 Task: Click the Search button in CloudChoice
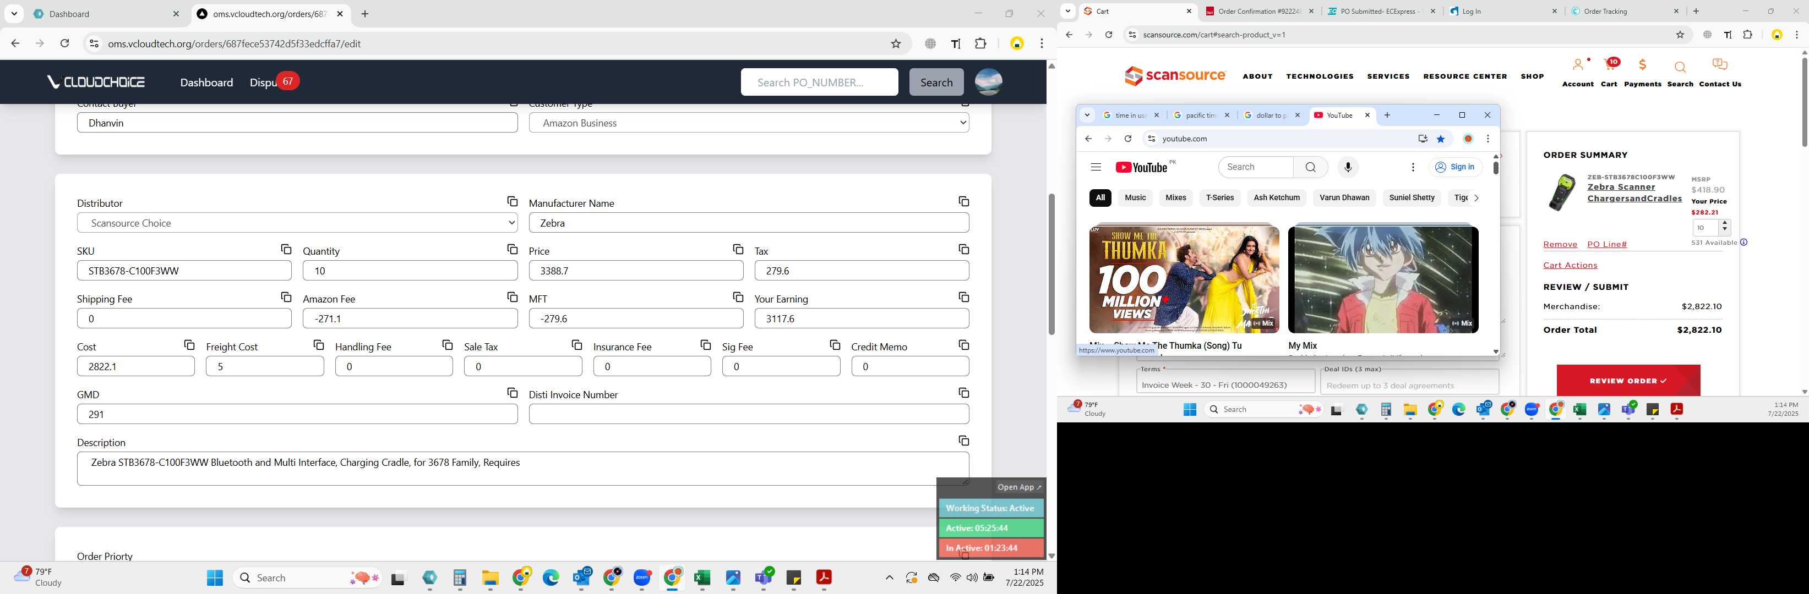click(936, 82)
